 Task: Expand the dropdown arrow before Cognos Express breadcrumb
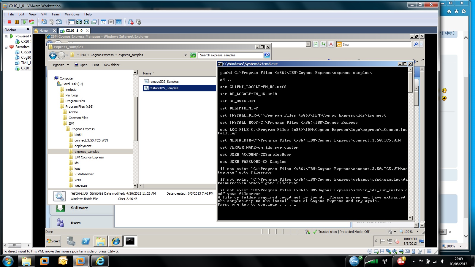[88, 55]
